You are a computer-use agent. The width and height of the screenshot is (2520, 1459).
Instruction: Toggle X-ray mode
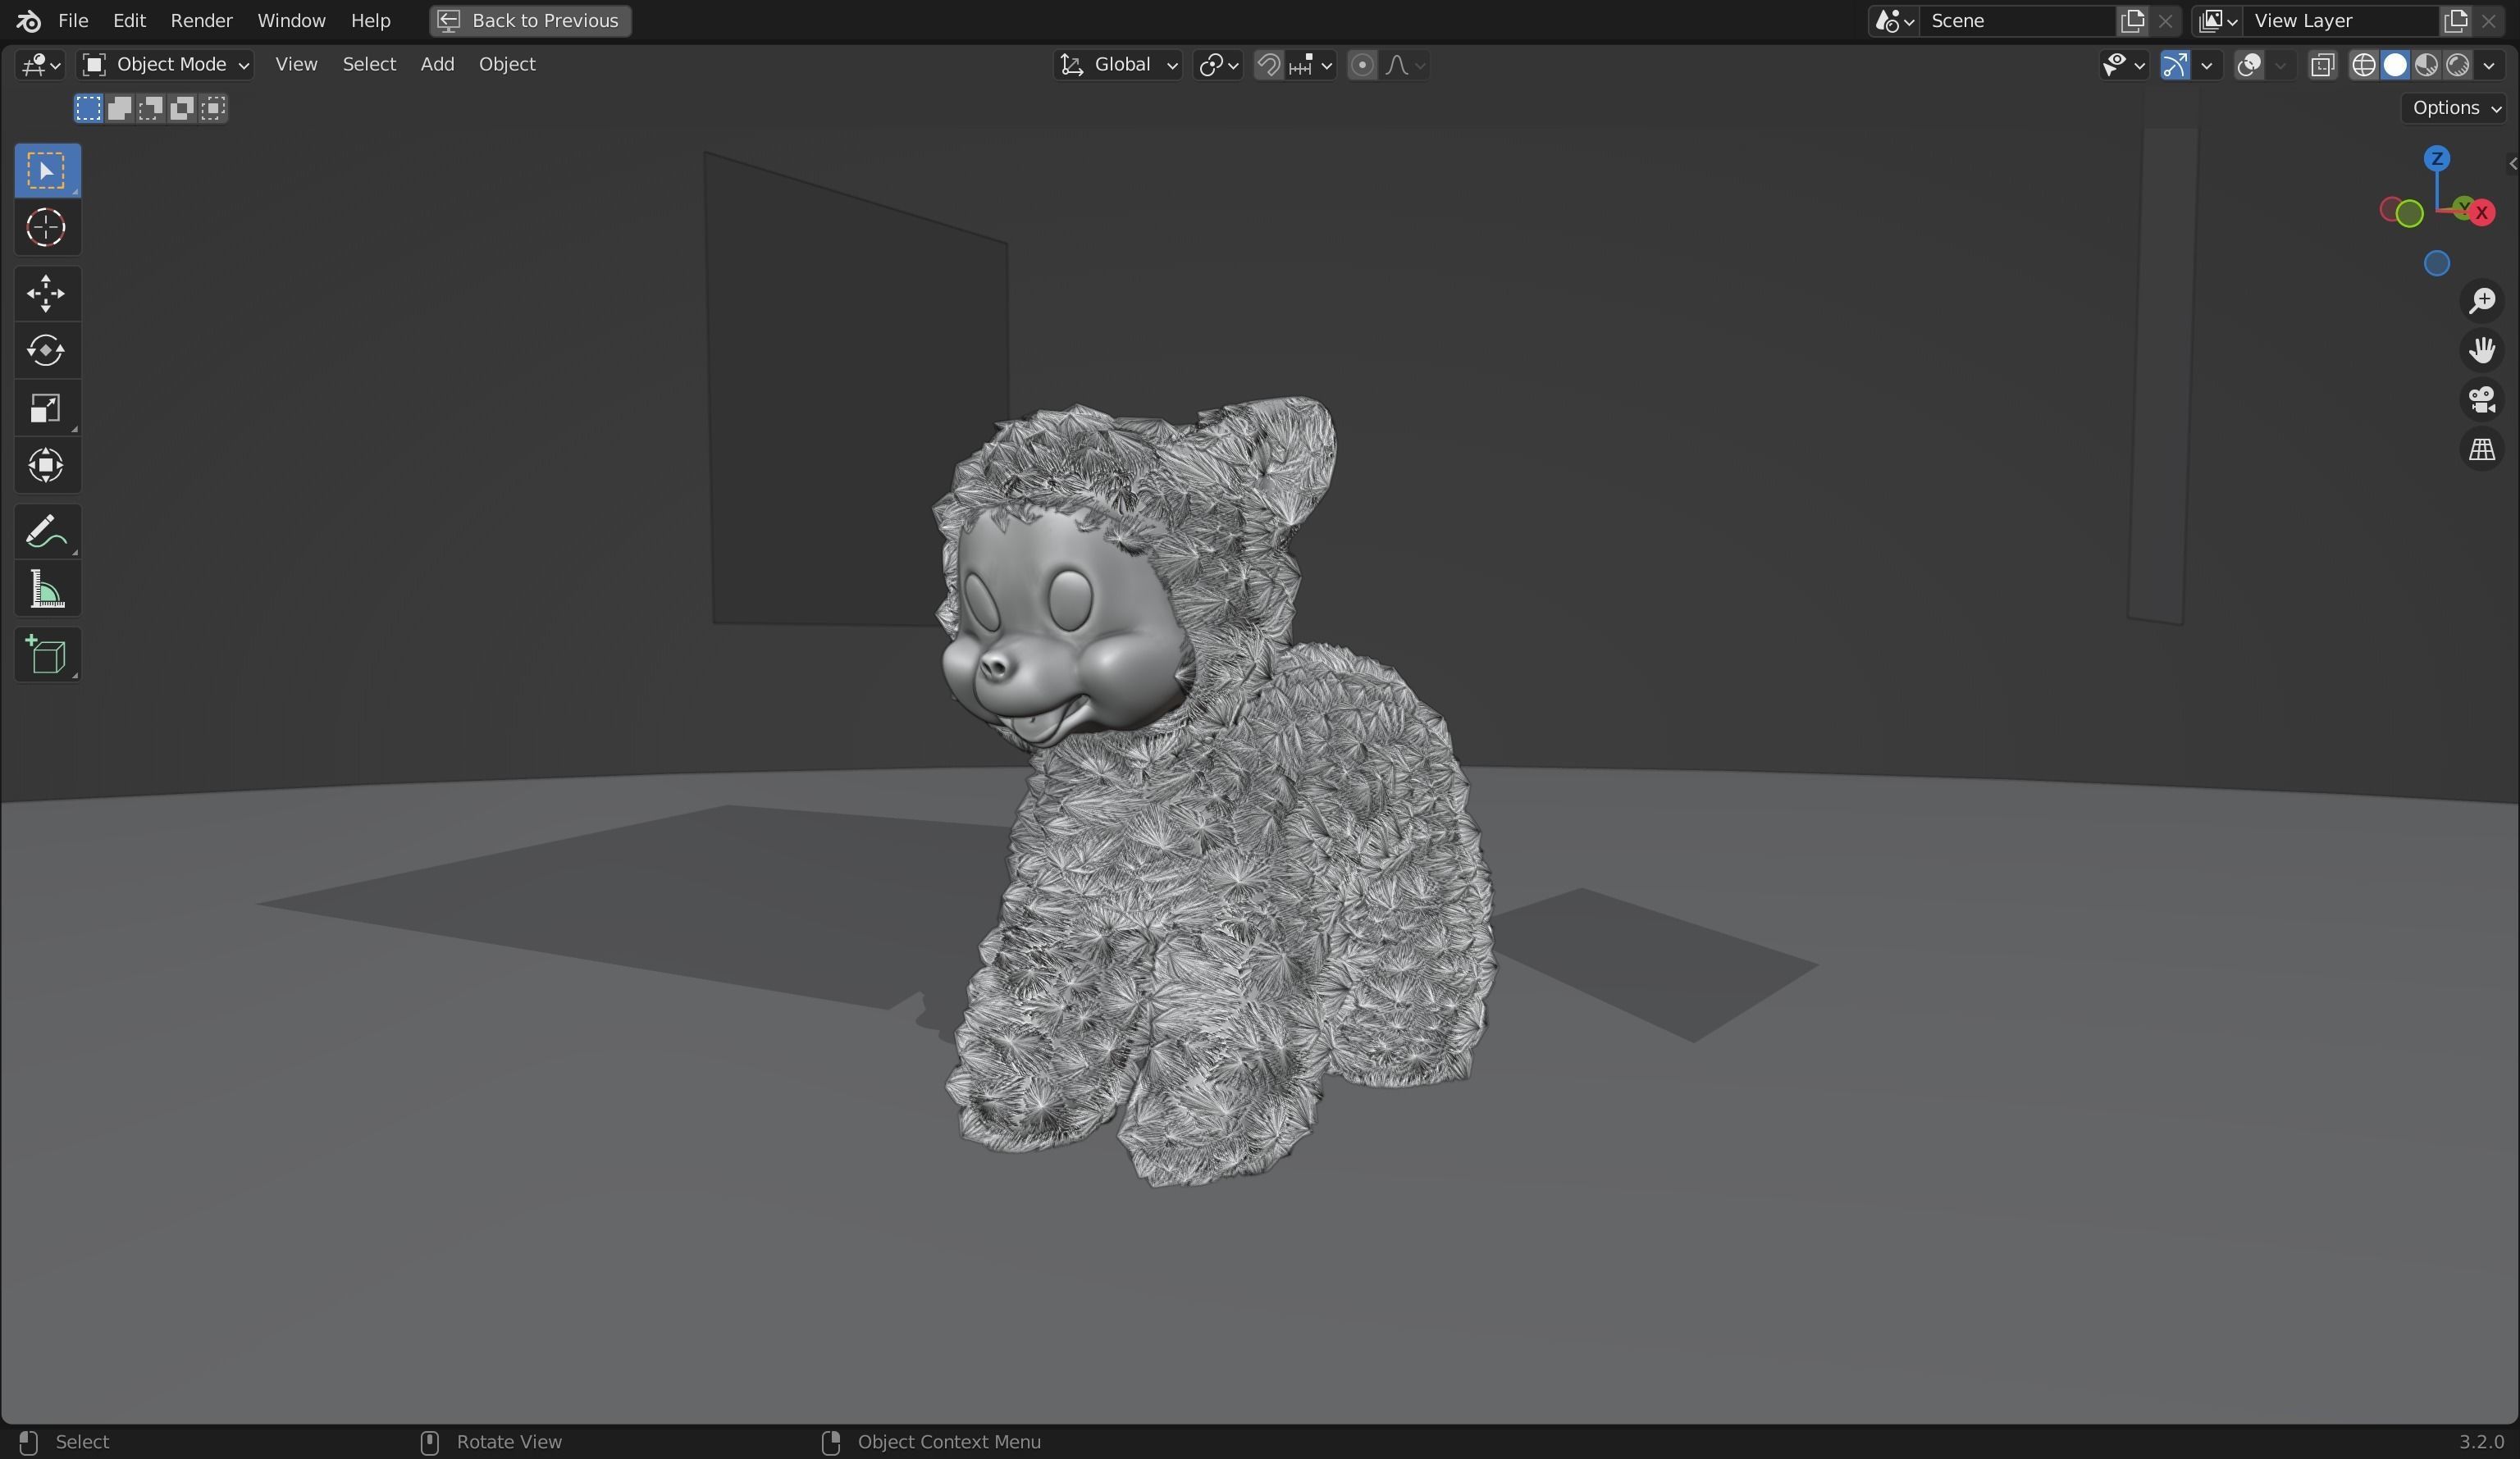pyautogui.click(x=2322, y=65)
